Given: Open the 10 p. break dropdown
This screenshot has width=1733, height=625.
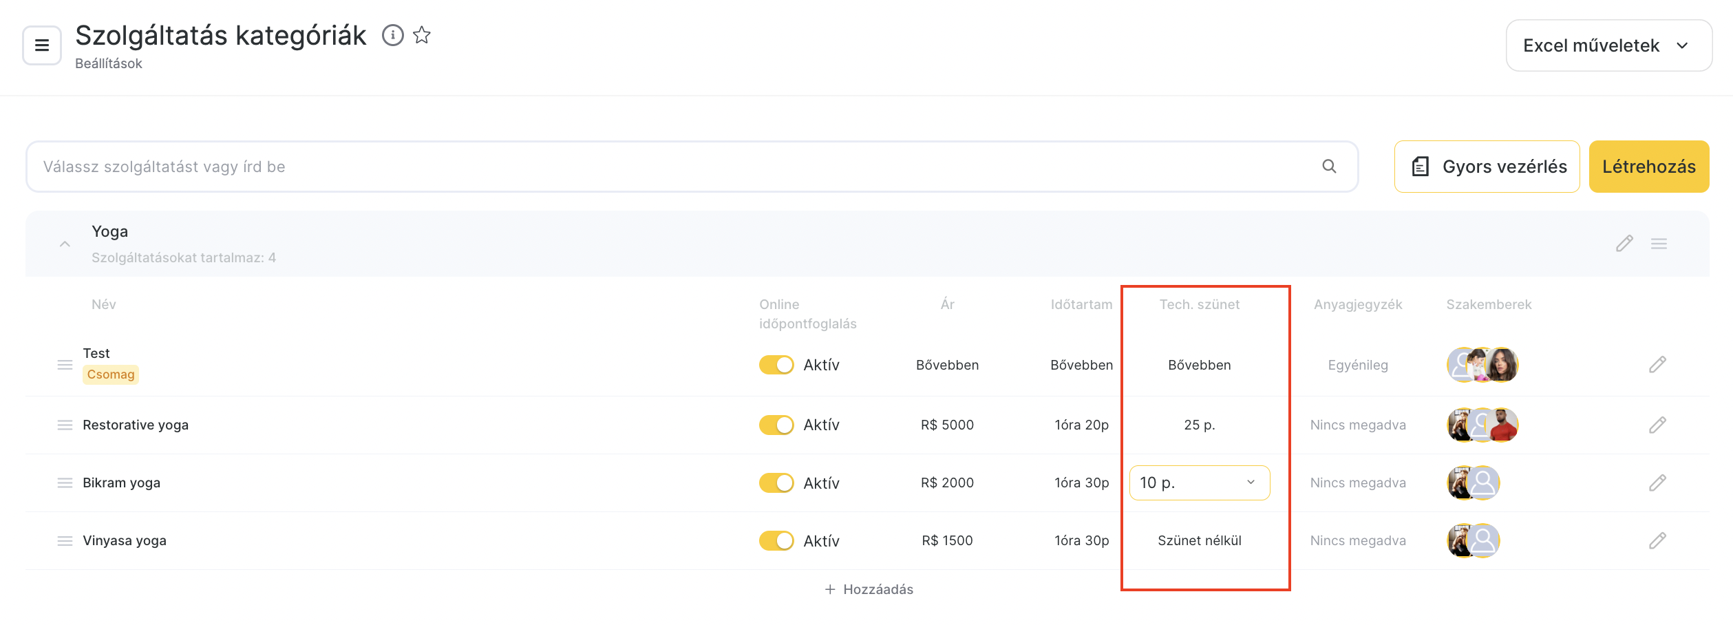Looking at the screenshot, I should point(1199,483).
